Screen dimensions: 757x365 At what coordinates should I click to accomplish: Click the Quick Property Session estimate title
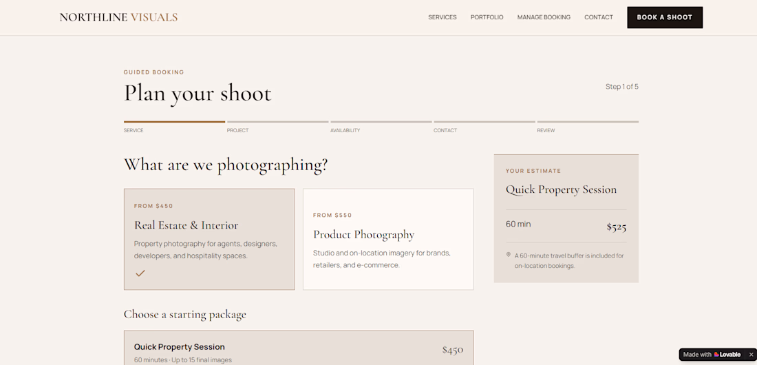point(561,189)
